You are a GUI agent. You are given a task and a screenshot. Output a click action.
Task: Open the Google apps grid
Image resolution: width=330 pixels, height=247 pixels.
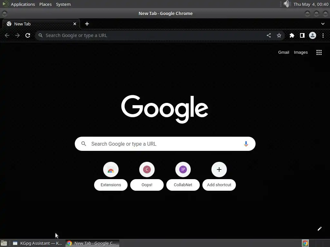click(319, 52)
